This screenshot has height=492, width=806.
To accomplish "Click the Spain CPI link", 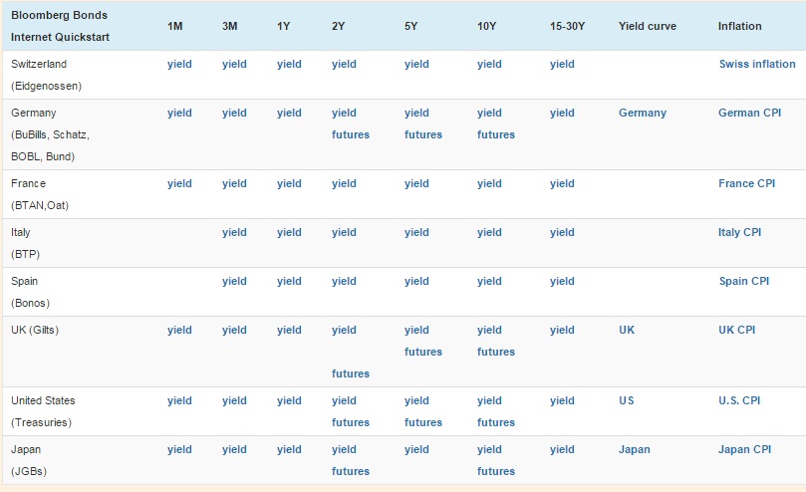I will [x=743, y=281].
